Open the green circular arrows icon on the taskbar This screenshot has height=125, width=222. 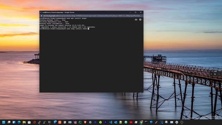[80, 122]
